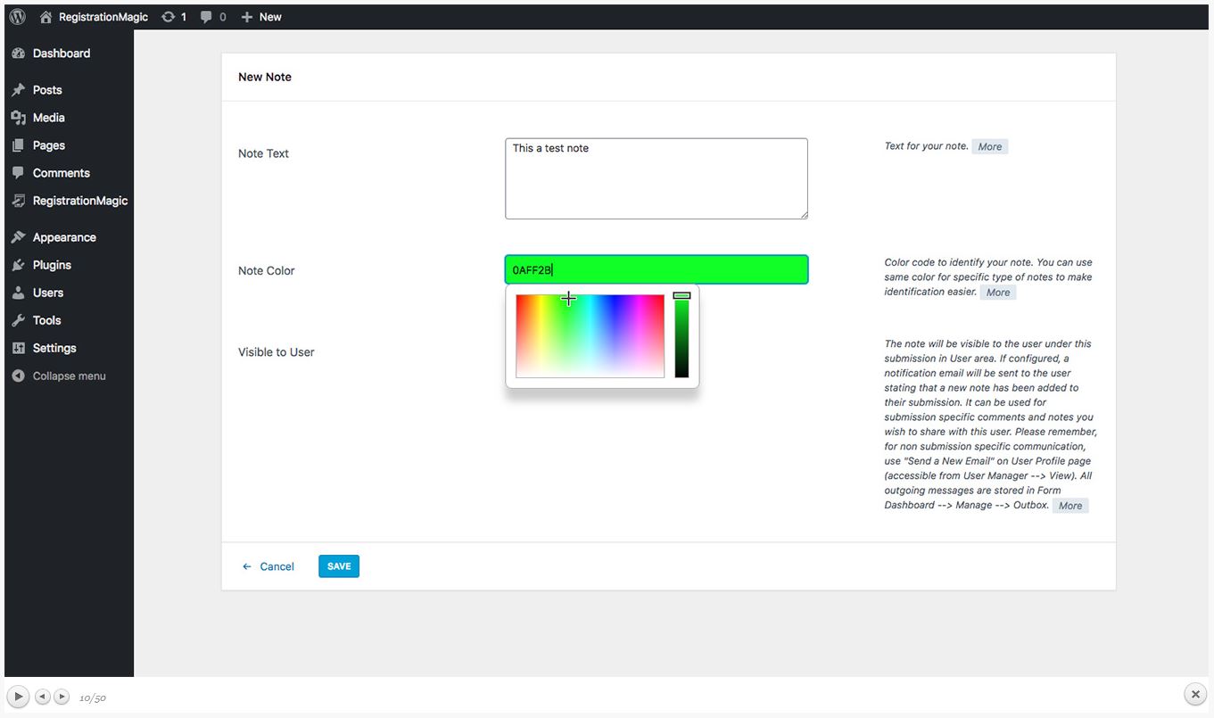This screenshot has height=718, width=1214.
Task: Close the slideshow viewer with X
Action: 1195,695
